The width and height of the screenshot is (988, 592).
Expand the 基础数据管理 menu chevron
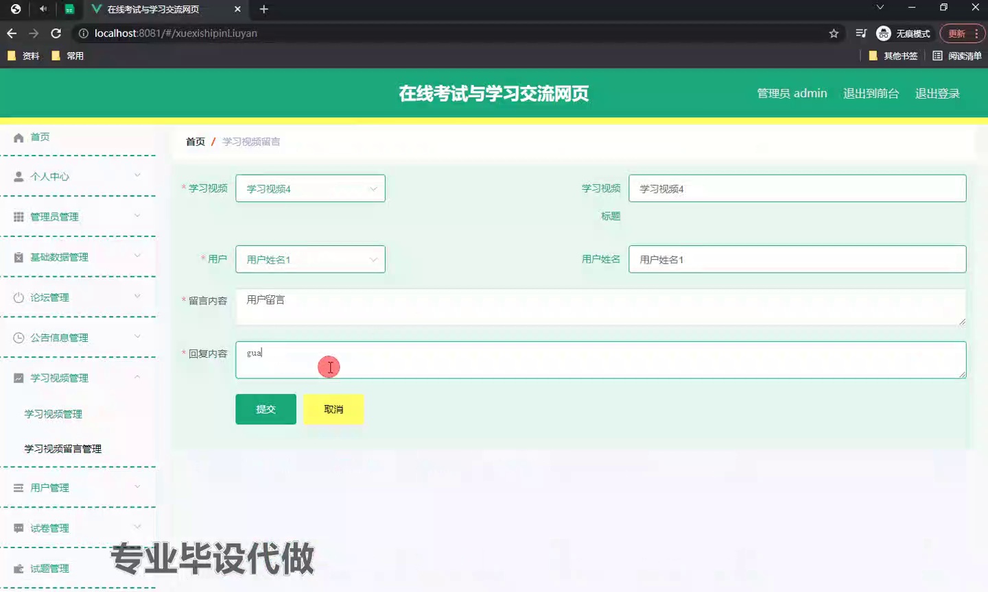coord(137,256)
